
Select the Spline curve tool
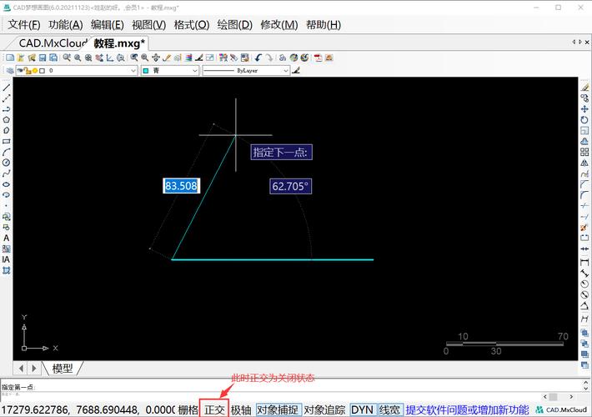[6, 173]
